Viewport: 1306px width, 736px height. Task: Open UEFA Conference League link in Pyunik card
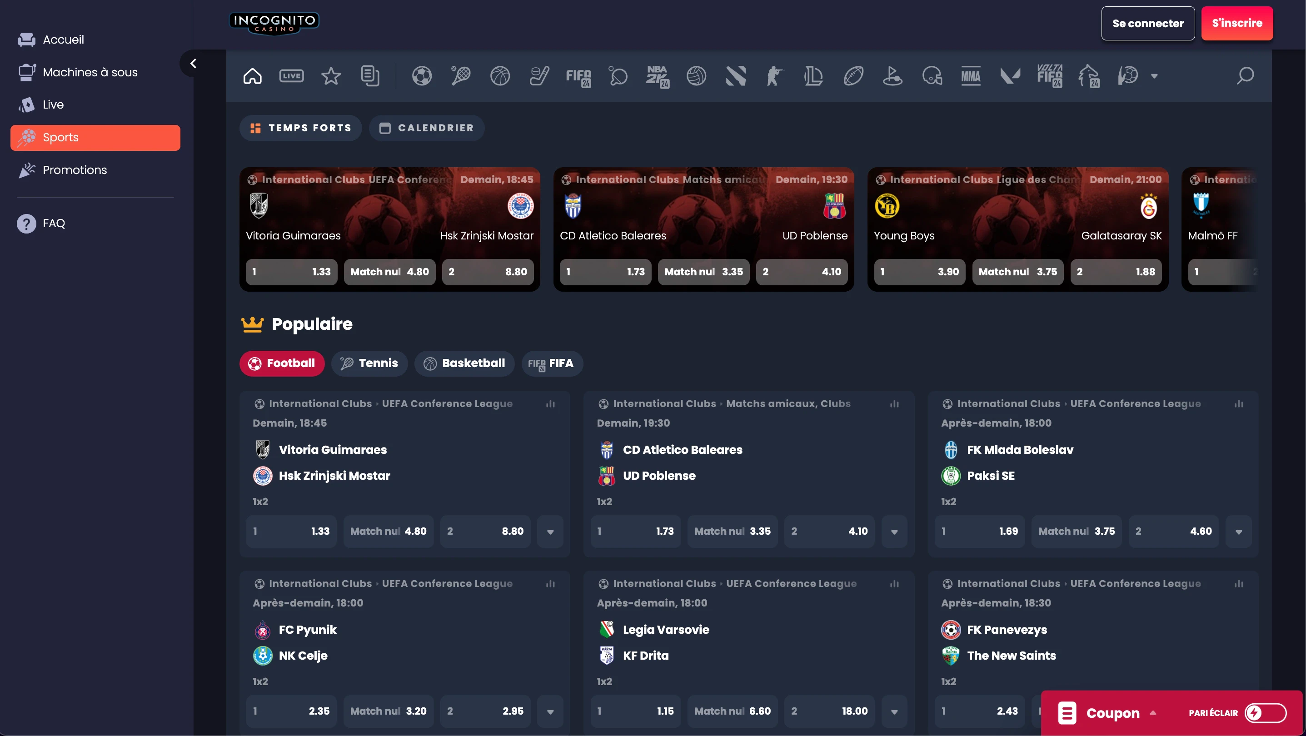[447, 584]
